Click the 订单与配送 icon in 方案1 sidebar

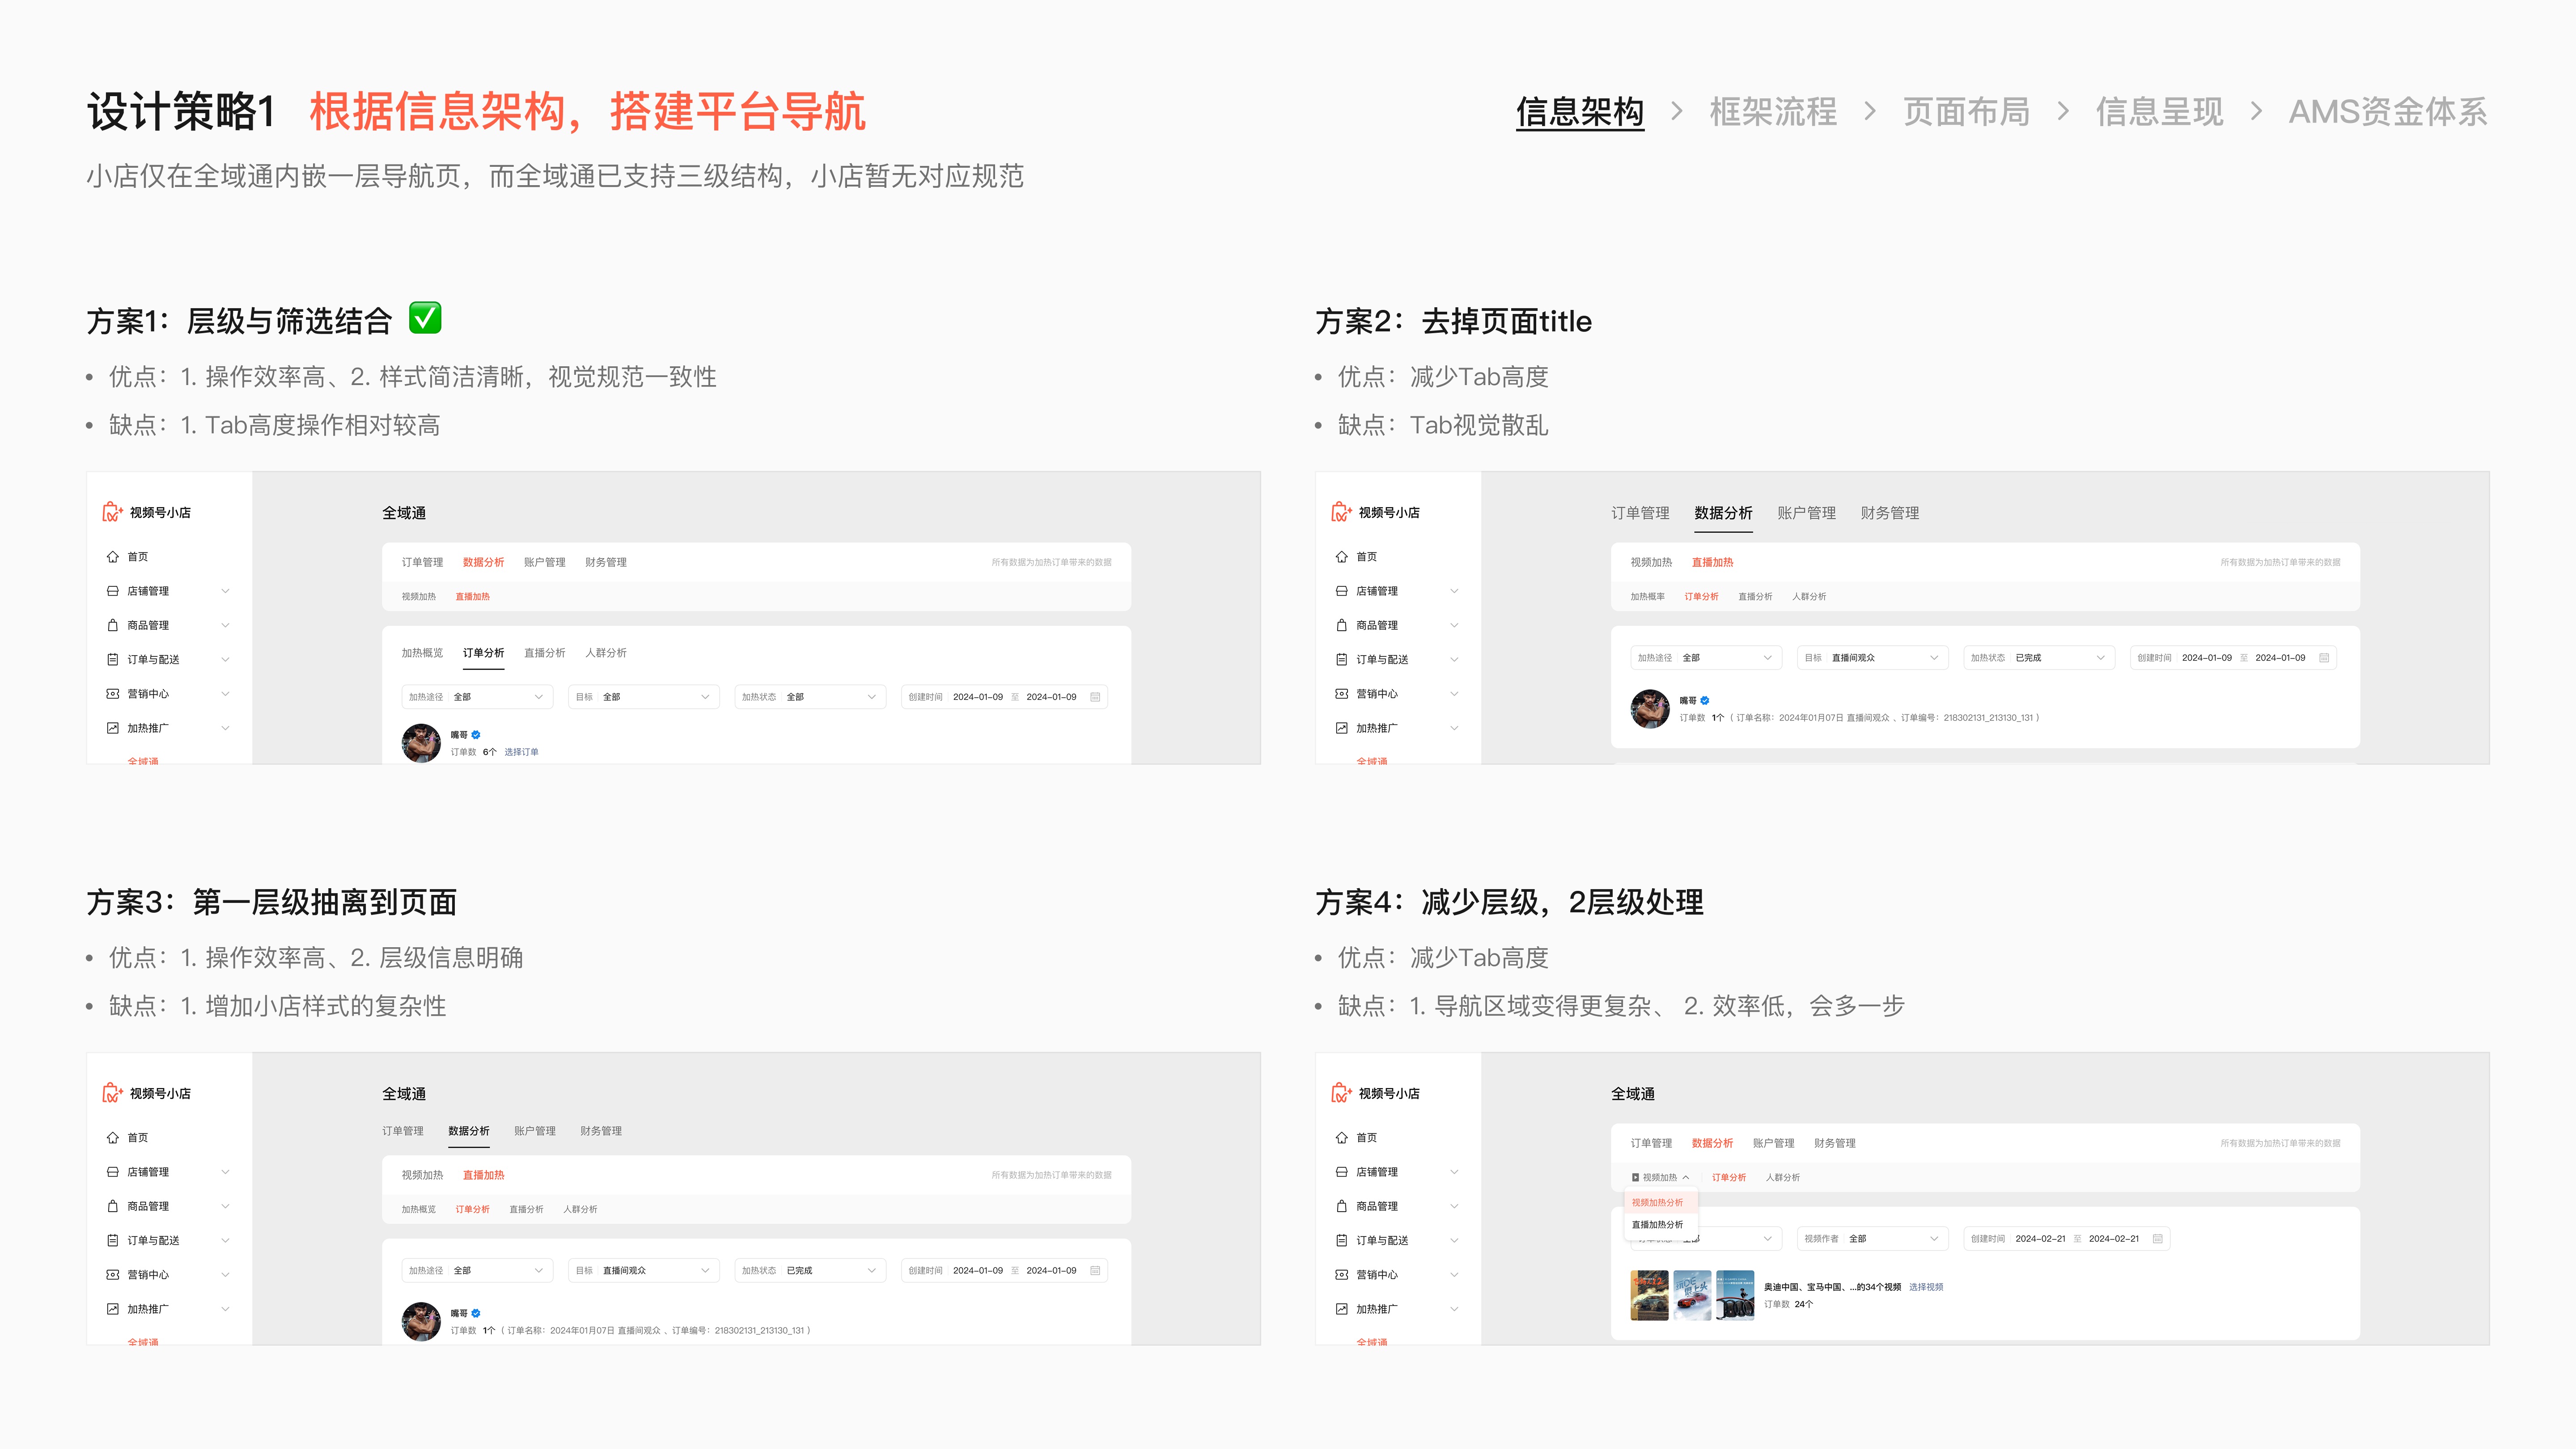tap(113, 659)
